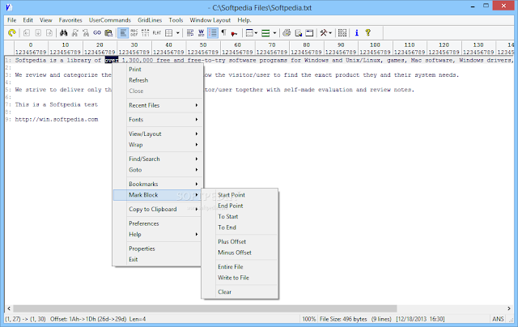This screenshot has height=327, width=518.
Task: Toggle the line numbers icon
Action: tap(212, 32)
